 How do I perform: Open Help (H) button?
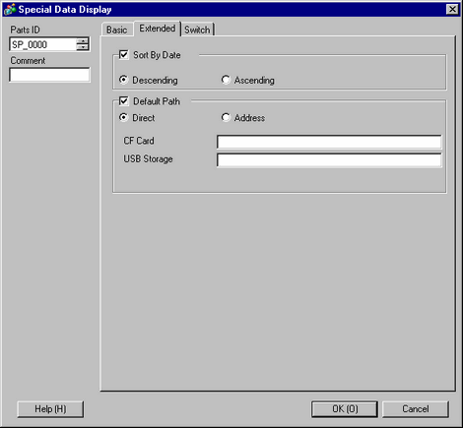[x=50, y=409]
